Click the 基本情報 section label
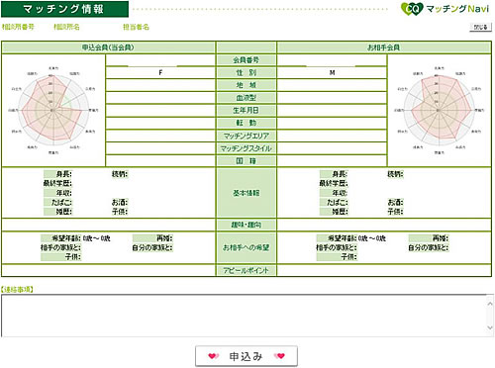This screenshot has width=495, height=368. (x=247, y=193)
